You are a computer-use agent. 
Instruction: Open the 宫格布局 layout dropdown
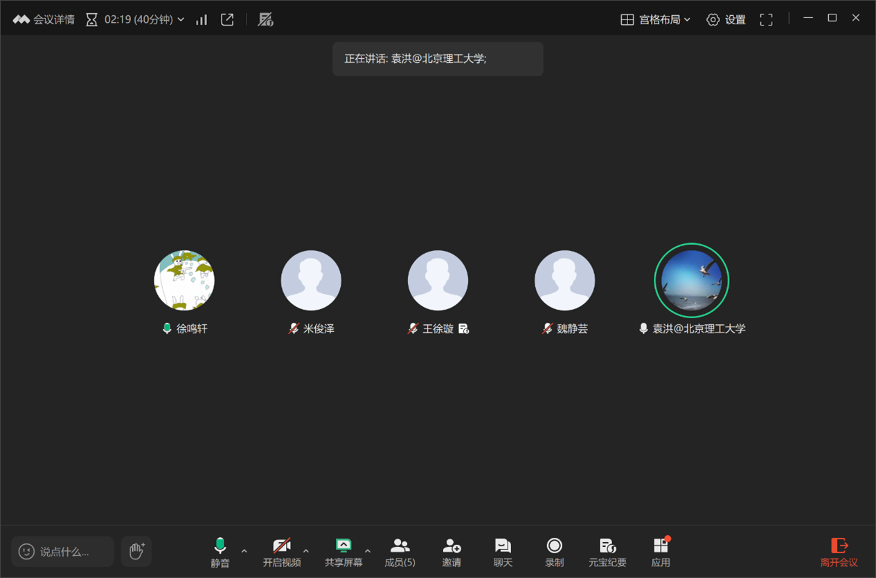pyautogui.click(x=655, y=19)
